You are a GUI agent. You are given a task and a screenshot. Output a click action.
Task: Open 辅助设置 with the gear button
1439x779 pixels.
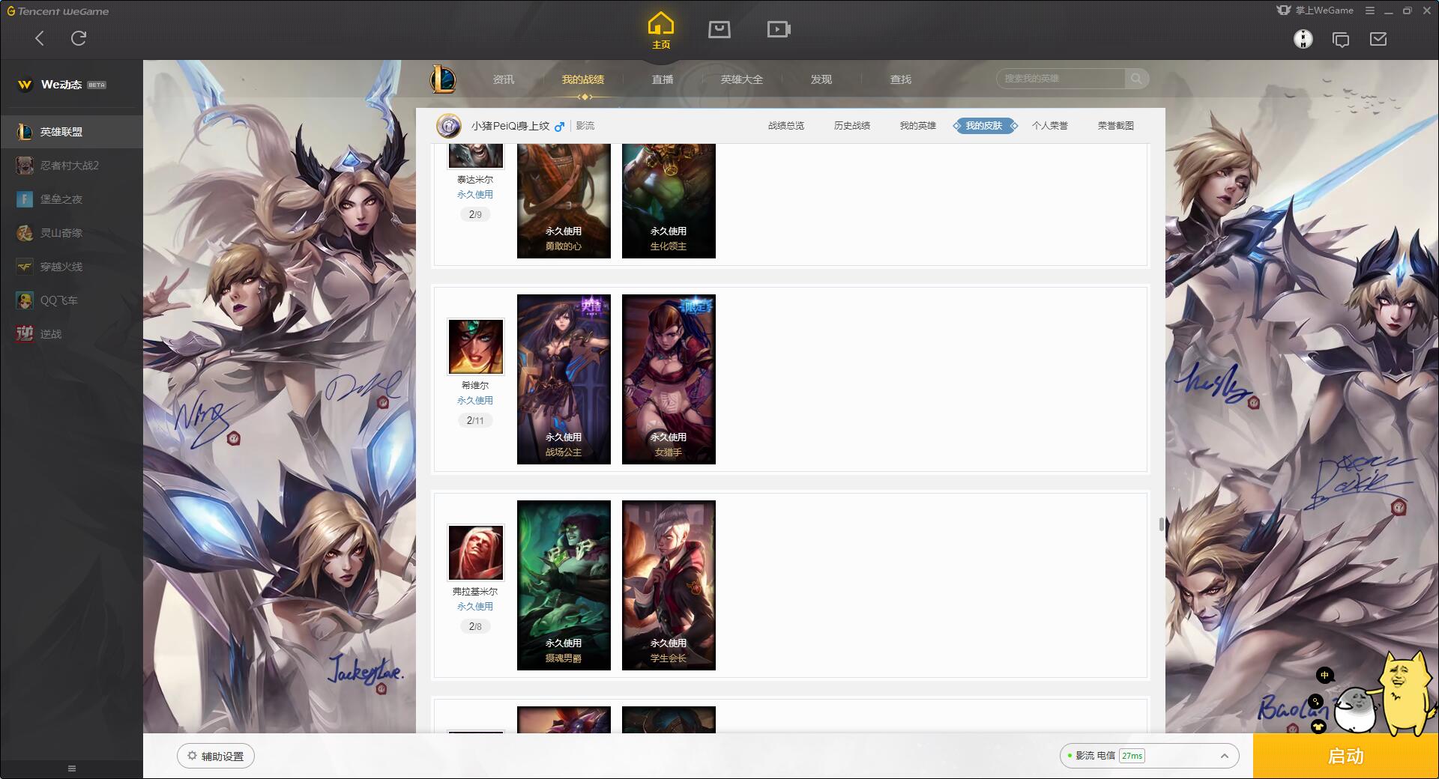pos(216,756)
